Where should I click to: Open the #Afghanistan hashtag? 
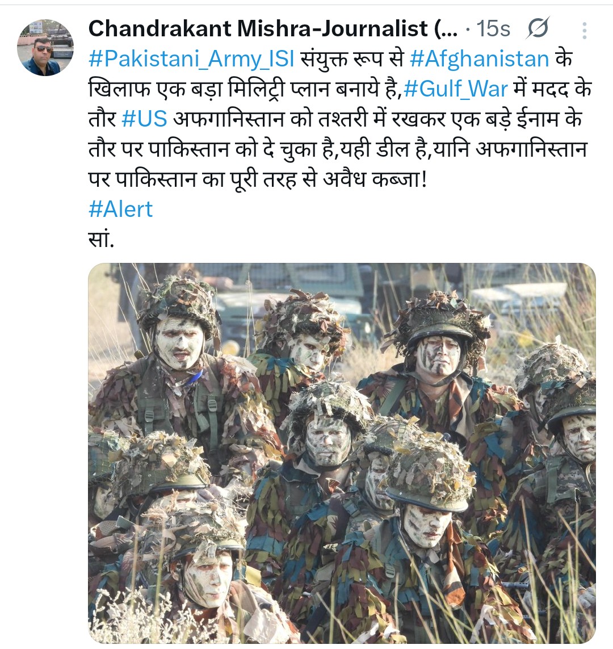[480, 59]
